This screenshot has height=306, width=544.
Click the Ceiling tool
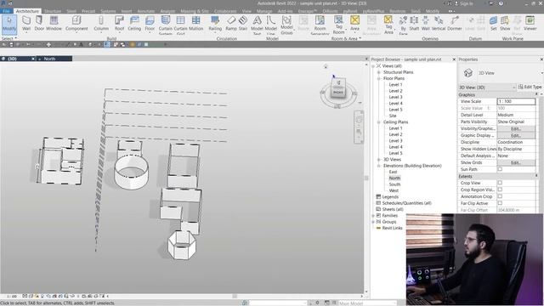[x=134, y=24]
